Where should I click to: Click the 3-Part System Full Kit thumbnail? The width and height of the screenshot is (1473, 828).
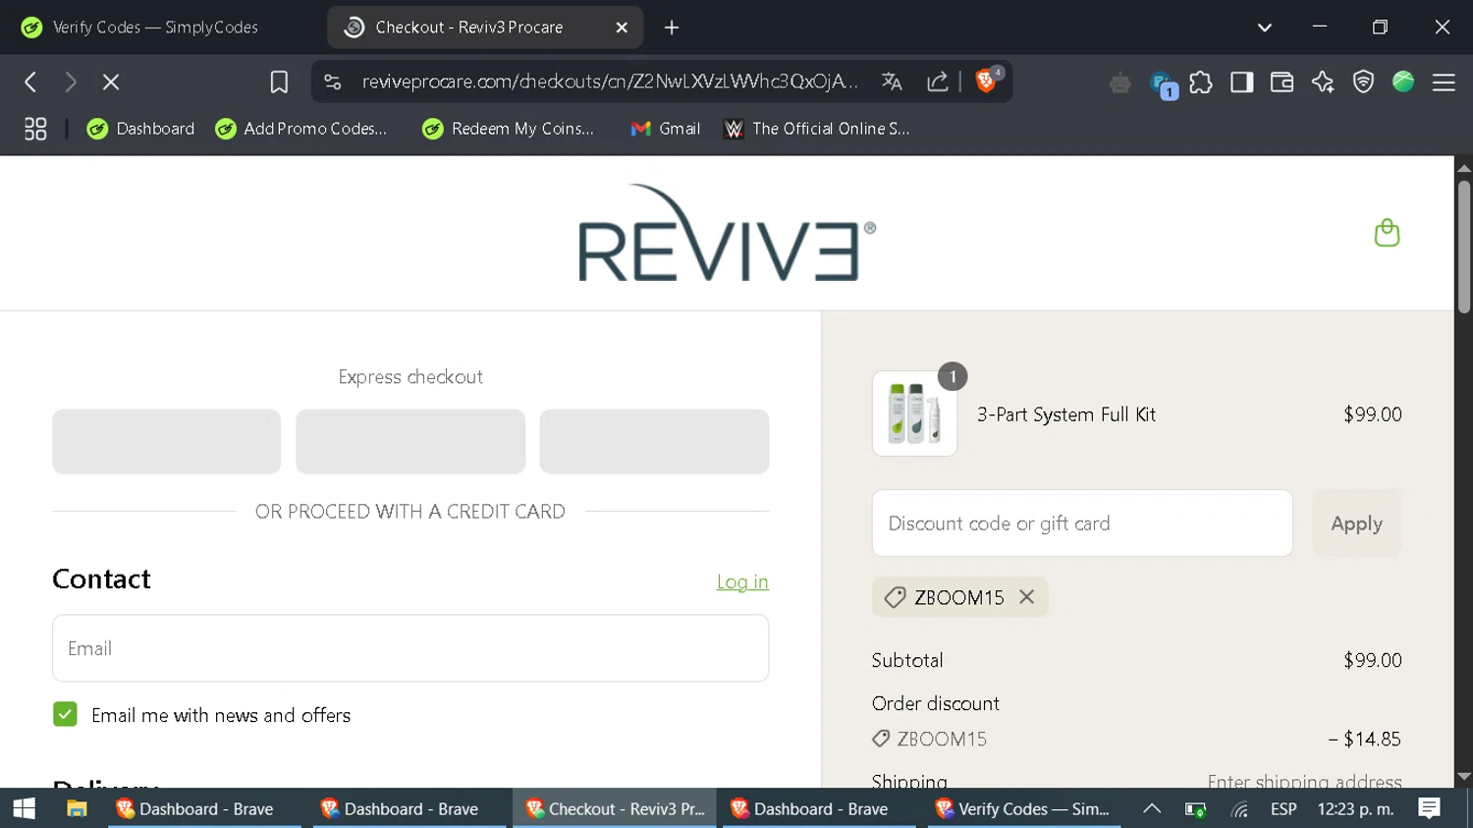[x=914, y=414]
